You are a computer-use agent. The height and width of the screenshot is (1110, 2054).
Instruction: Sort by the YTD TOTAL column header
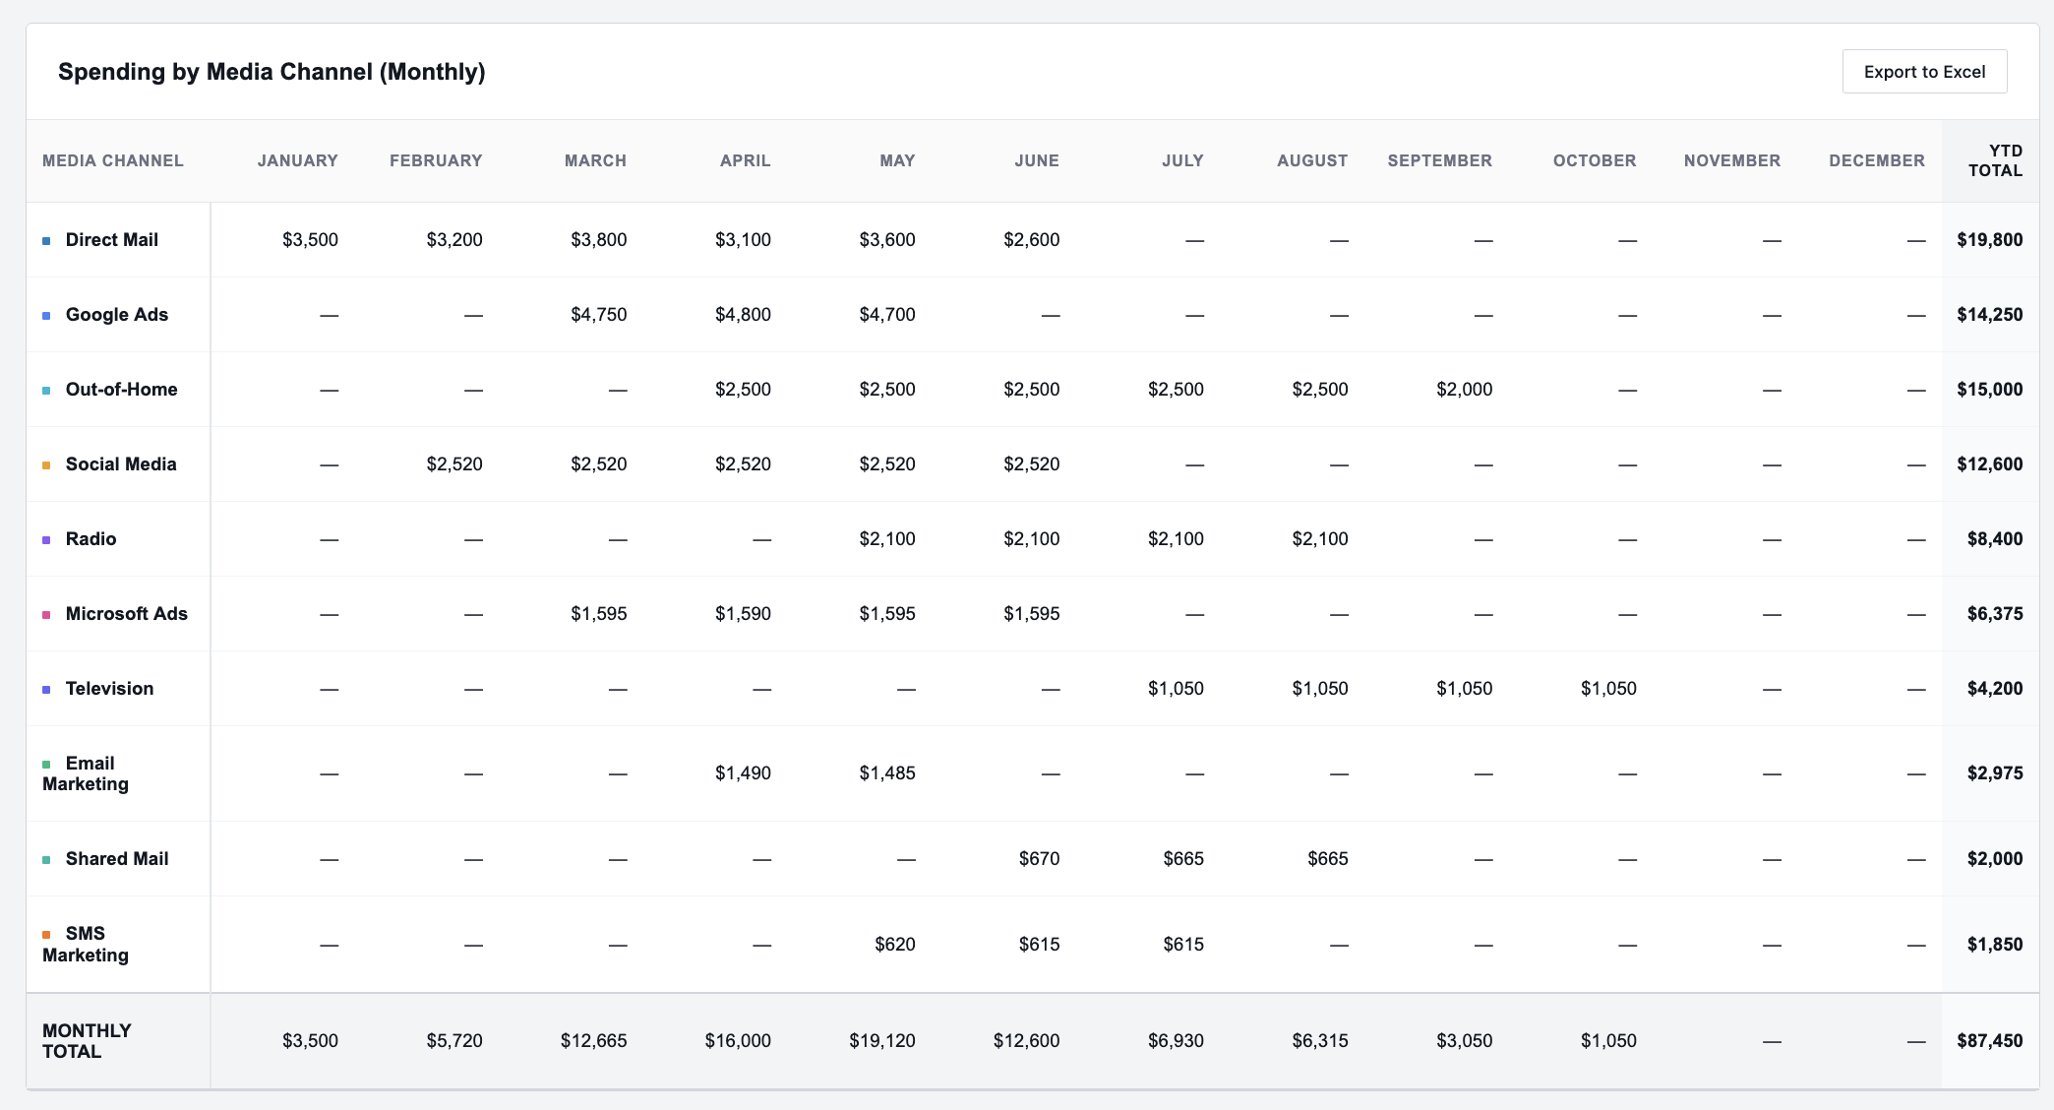1995,160
